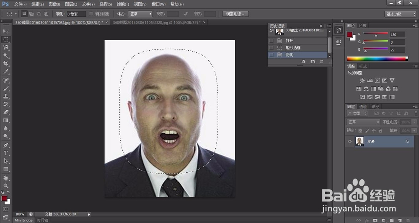Select the Eraser tool

coord(5,112)
